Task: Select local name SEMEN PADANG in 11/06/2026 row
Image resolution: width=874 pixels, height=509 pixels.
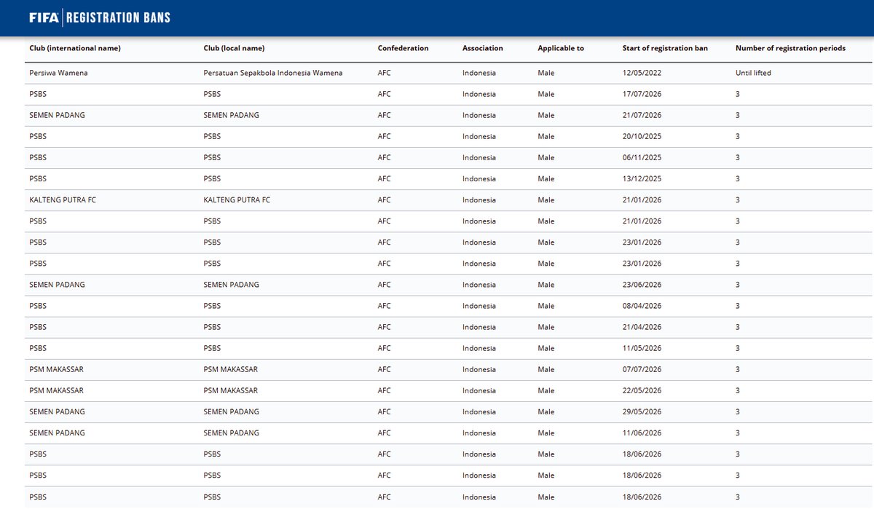Action: (231, 433)
